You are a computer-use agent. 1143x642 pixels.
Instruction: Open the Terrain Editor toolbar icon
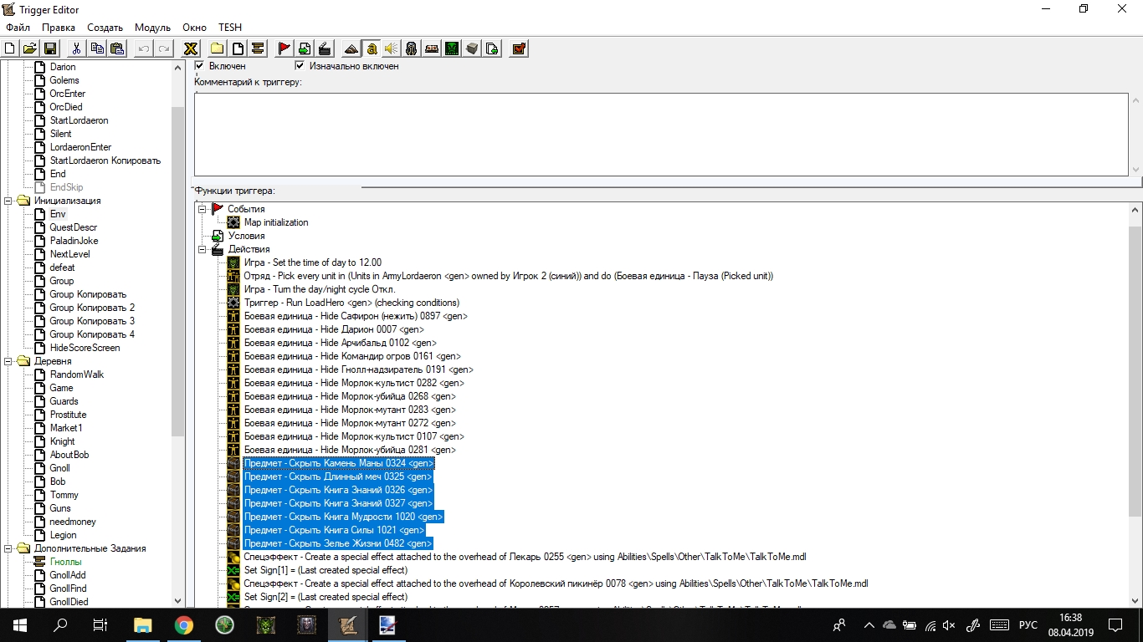(351, 48)
